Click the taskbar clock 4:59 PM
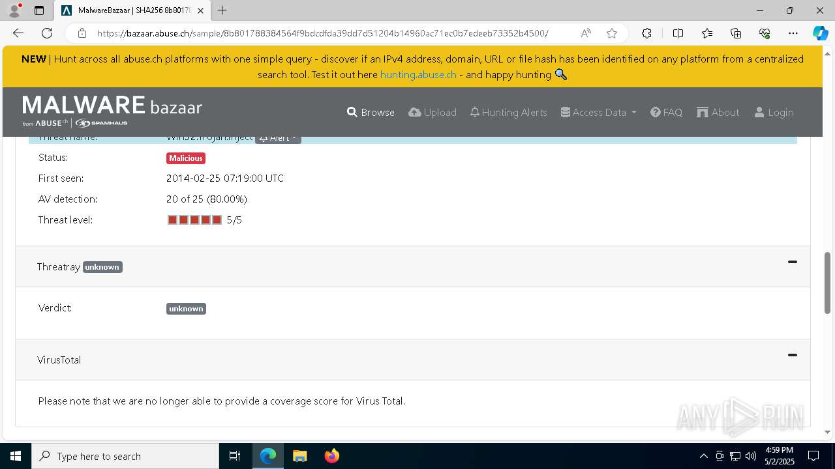This screenshot has width=835, height=469. tap(779, 456)
